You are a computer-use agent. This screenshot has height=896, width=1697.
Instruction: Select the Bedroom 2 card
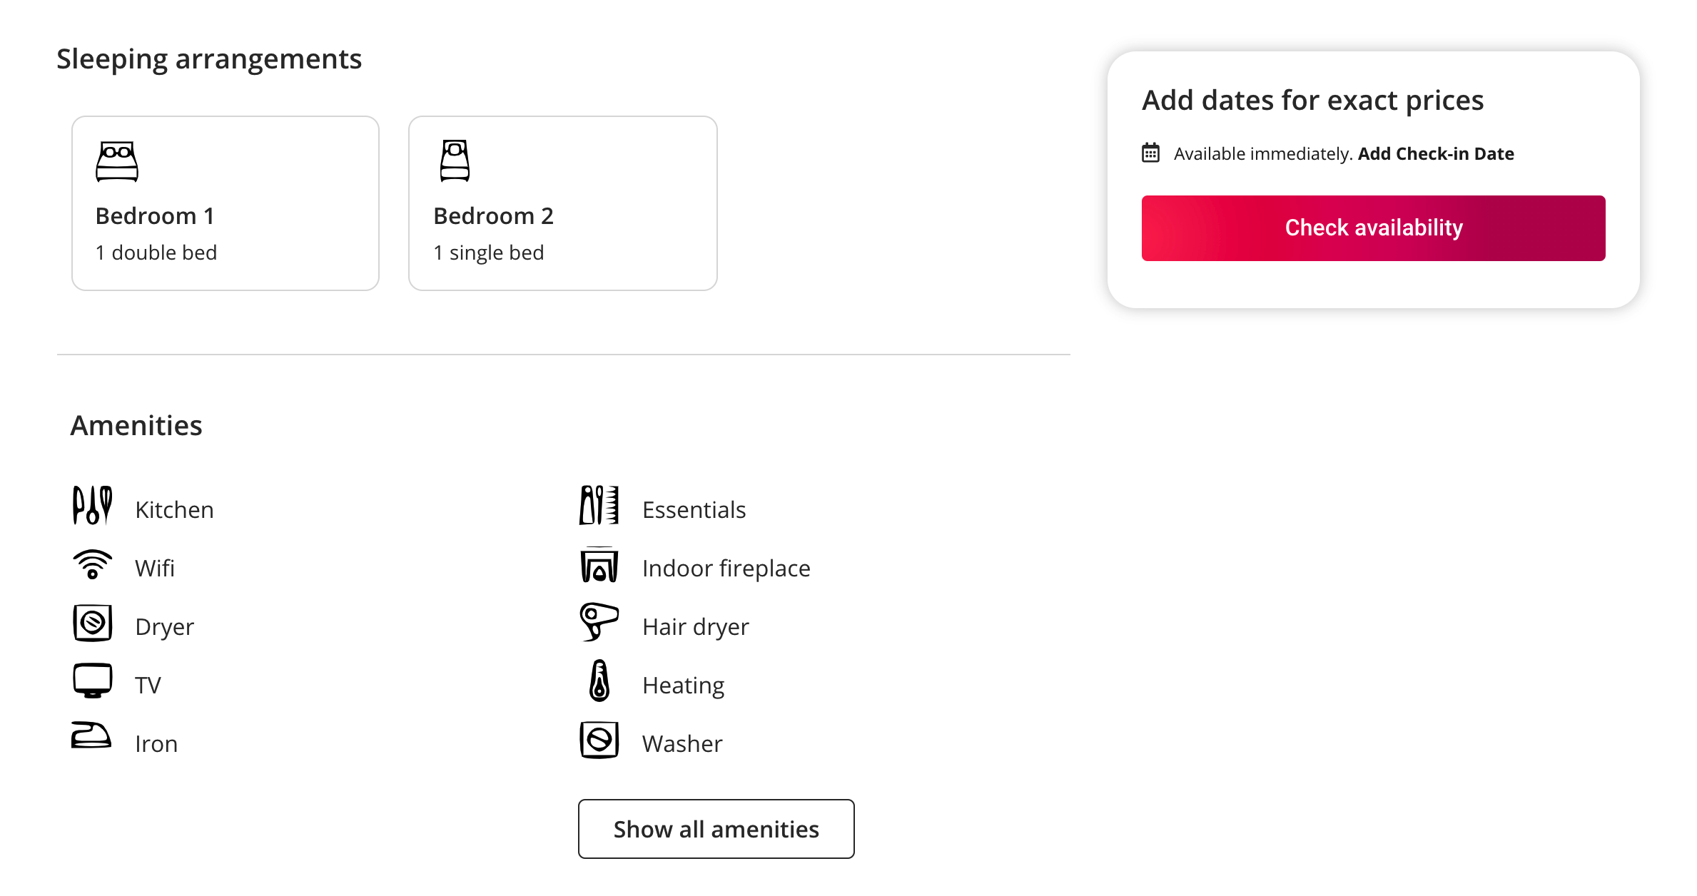point(562,203)
